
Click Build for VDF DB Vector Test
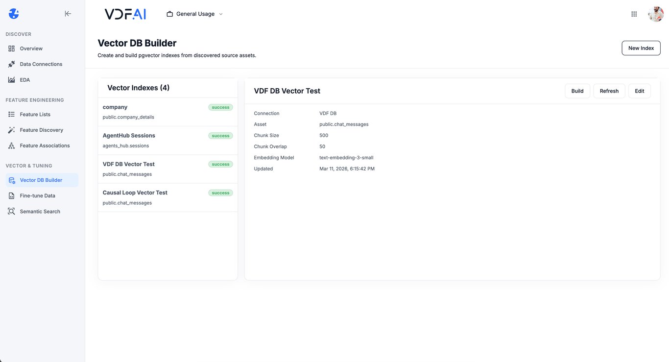(x=577, y=91)
